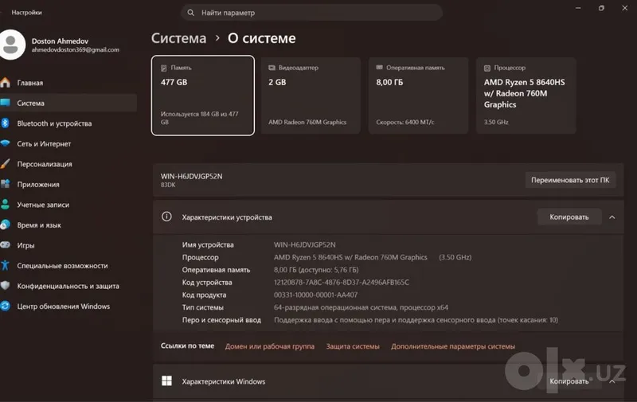Click the Gaming controller icon in sidebar
The width and height of the screenshot is (637, 402).
coord(6,245)
